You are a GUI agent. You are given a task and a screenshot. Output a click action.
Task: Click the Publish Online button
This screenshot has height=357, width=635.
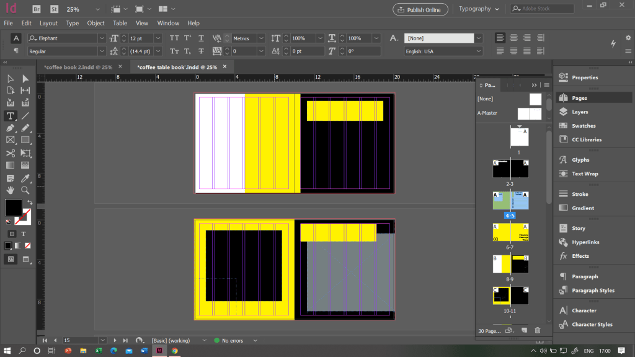point(420,9)
